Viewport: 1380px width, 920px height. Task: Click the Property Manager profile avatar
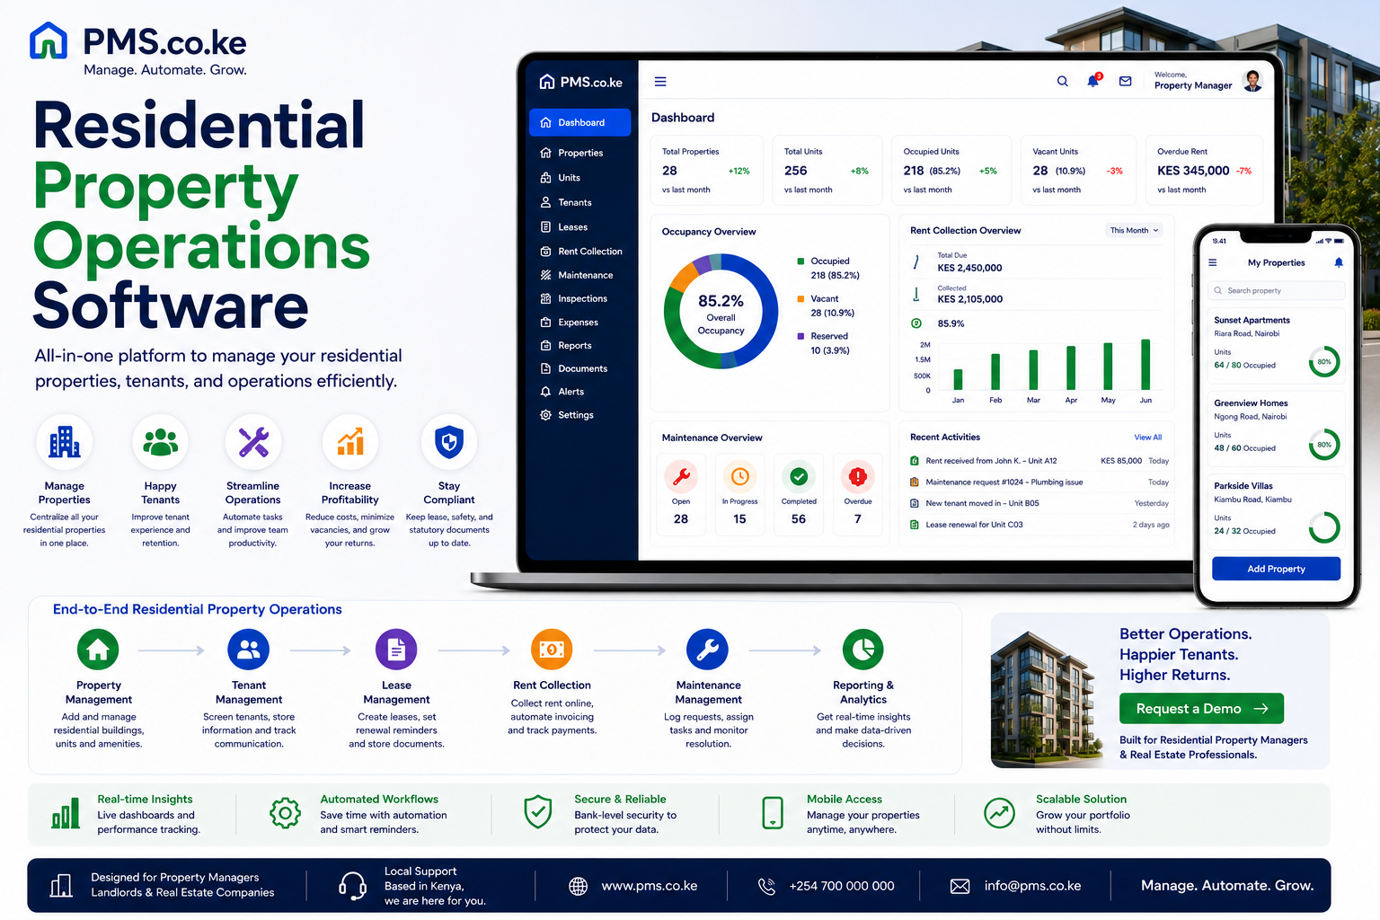coord(1252,81)
